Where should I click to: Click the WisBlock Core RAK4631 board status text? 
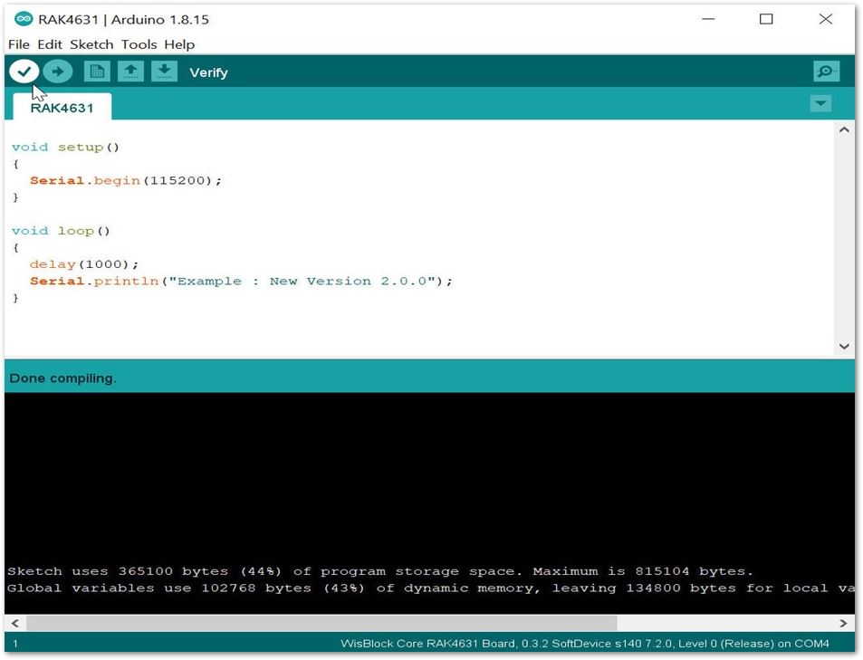pos(584,644)
